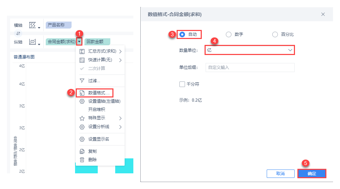The width and height of the screenshot is (340, 189).
Task: Open the 数量单位 dropdown
Action: 250,50
